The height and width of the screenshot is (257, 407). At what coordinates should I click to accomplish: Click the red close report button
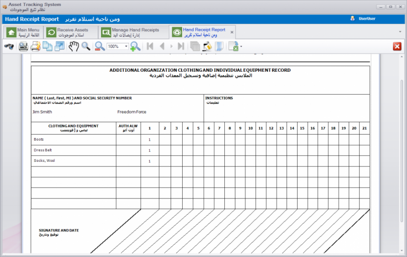[x=397, y=46]
